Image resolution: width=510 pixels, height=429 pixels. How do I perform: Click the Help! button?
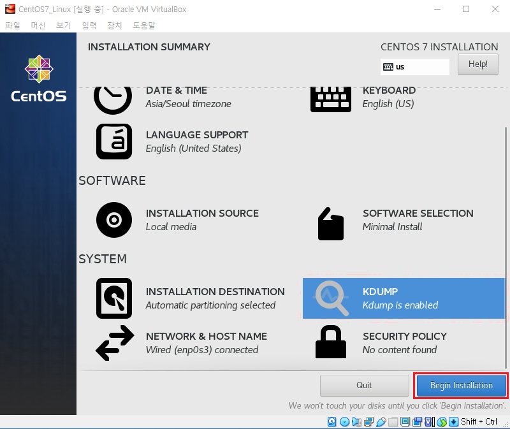(477, 64)
